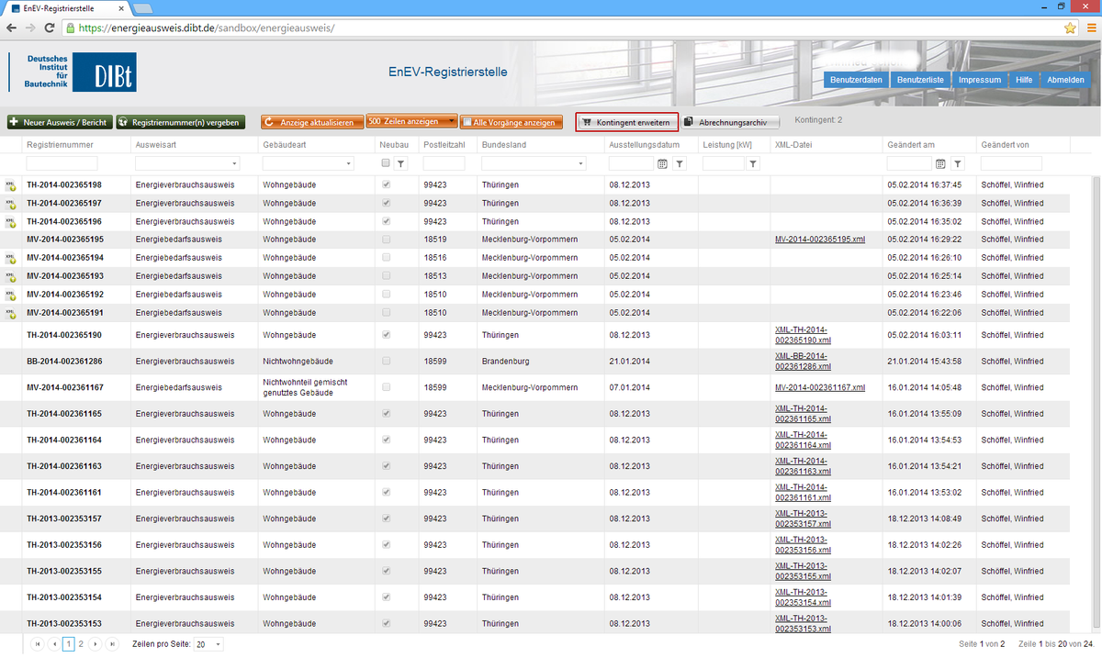The width and height of the screenshot is (1102, 669).
Task: Open calendar picker for Ausstellungsdatum filter
Action: (x=663, y=163)
